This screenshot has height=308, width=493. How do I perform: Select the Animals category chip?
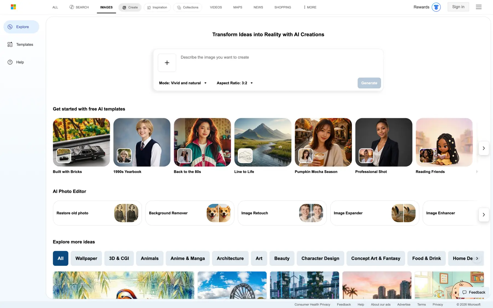click(x=150, y=258)
